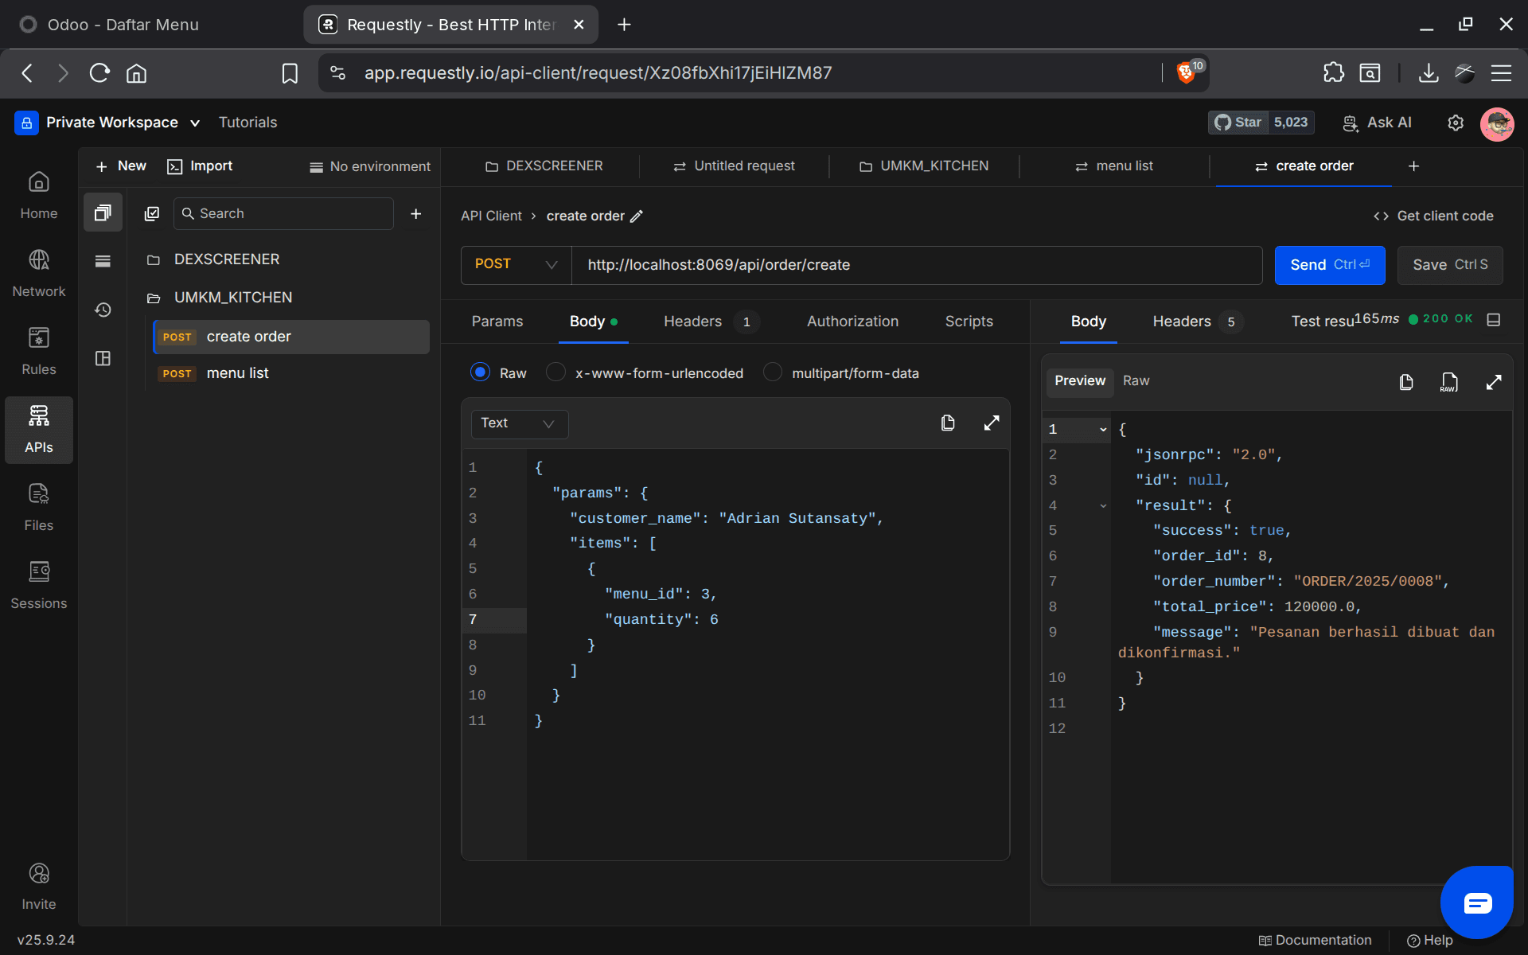Image resolution: width=1528 pixels, height=955 pixels.
Task: Edit the create order request name
Action: [636, 216]
